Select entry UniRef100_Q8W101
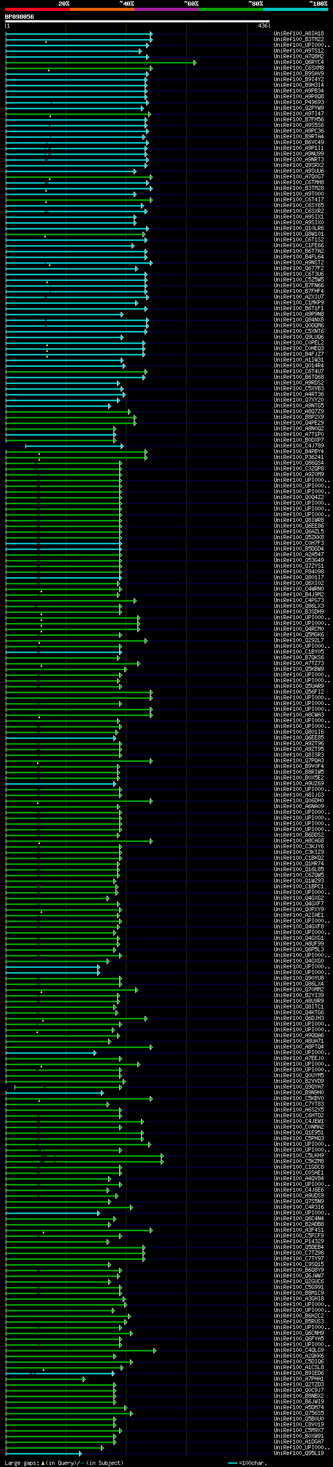The height and width of the screenshot is (1467, 333). click(299, 234)
